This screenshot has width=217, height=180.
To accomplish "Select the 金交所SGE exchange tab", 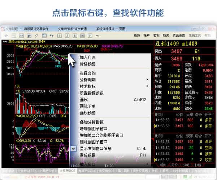I will click(x=107, y=171).
